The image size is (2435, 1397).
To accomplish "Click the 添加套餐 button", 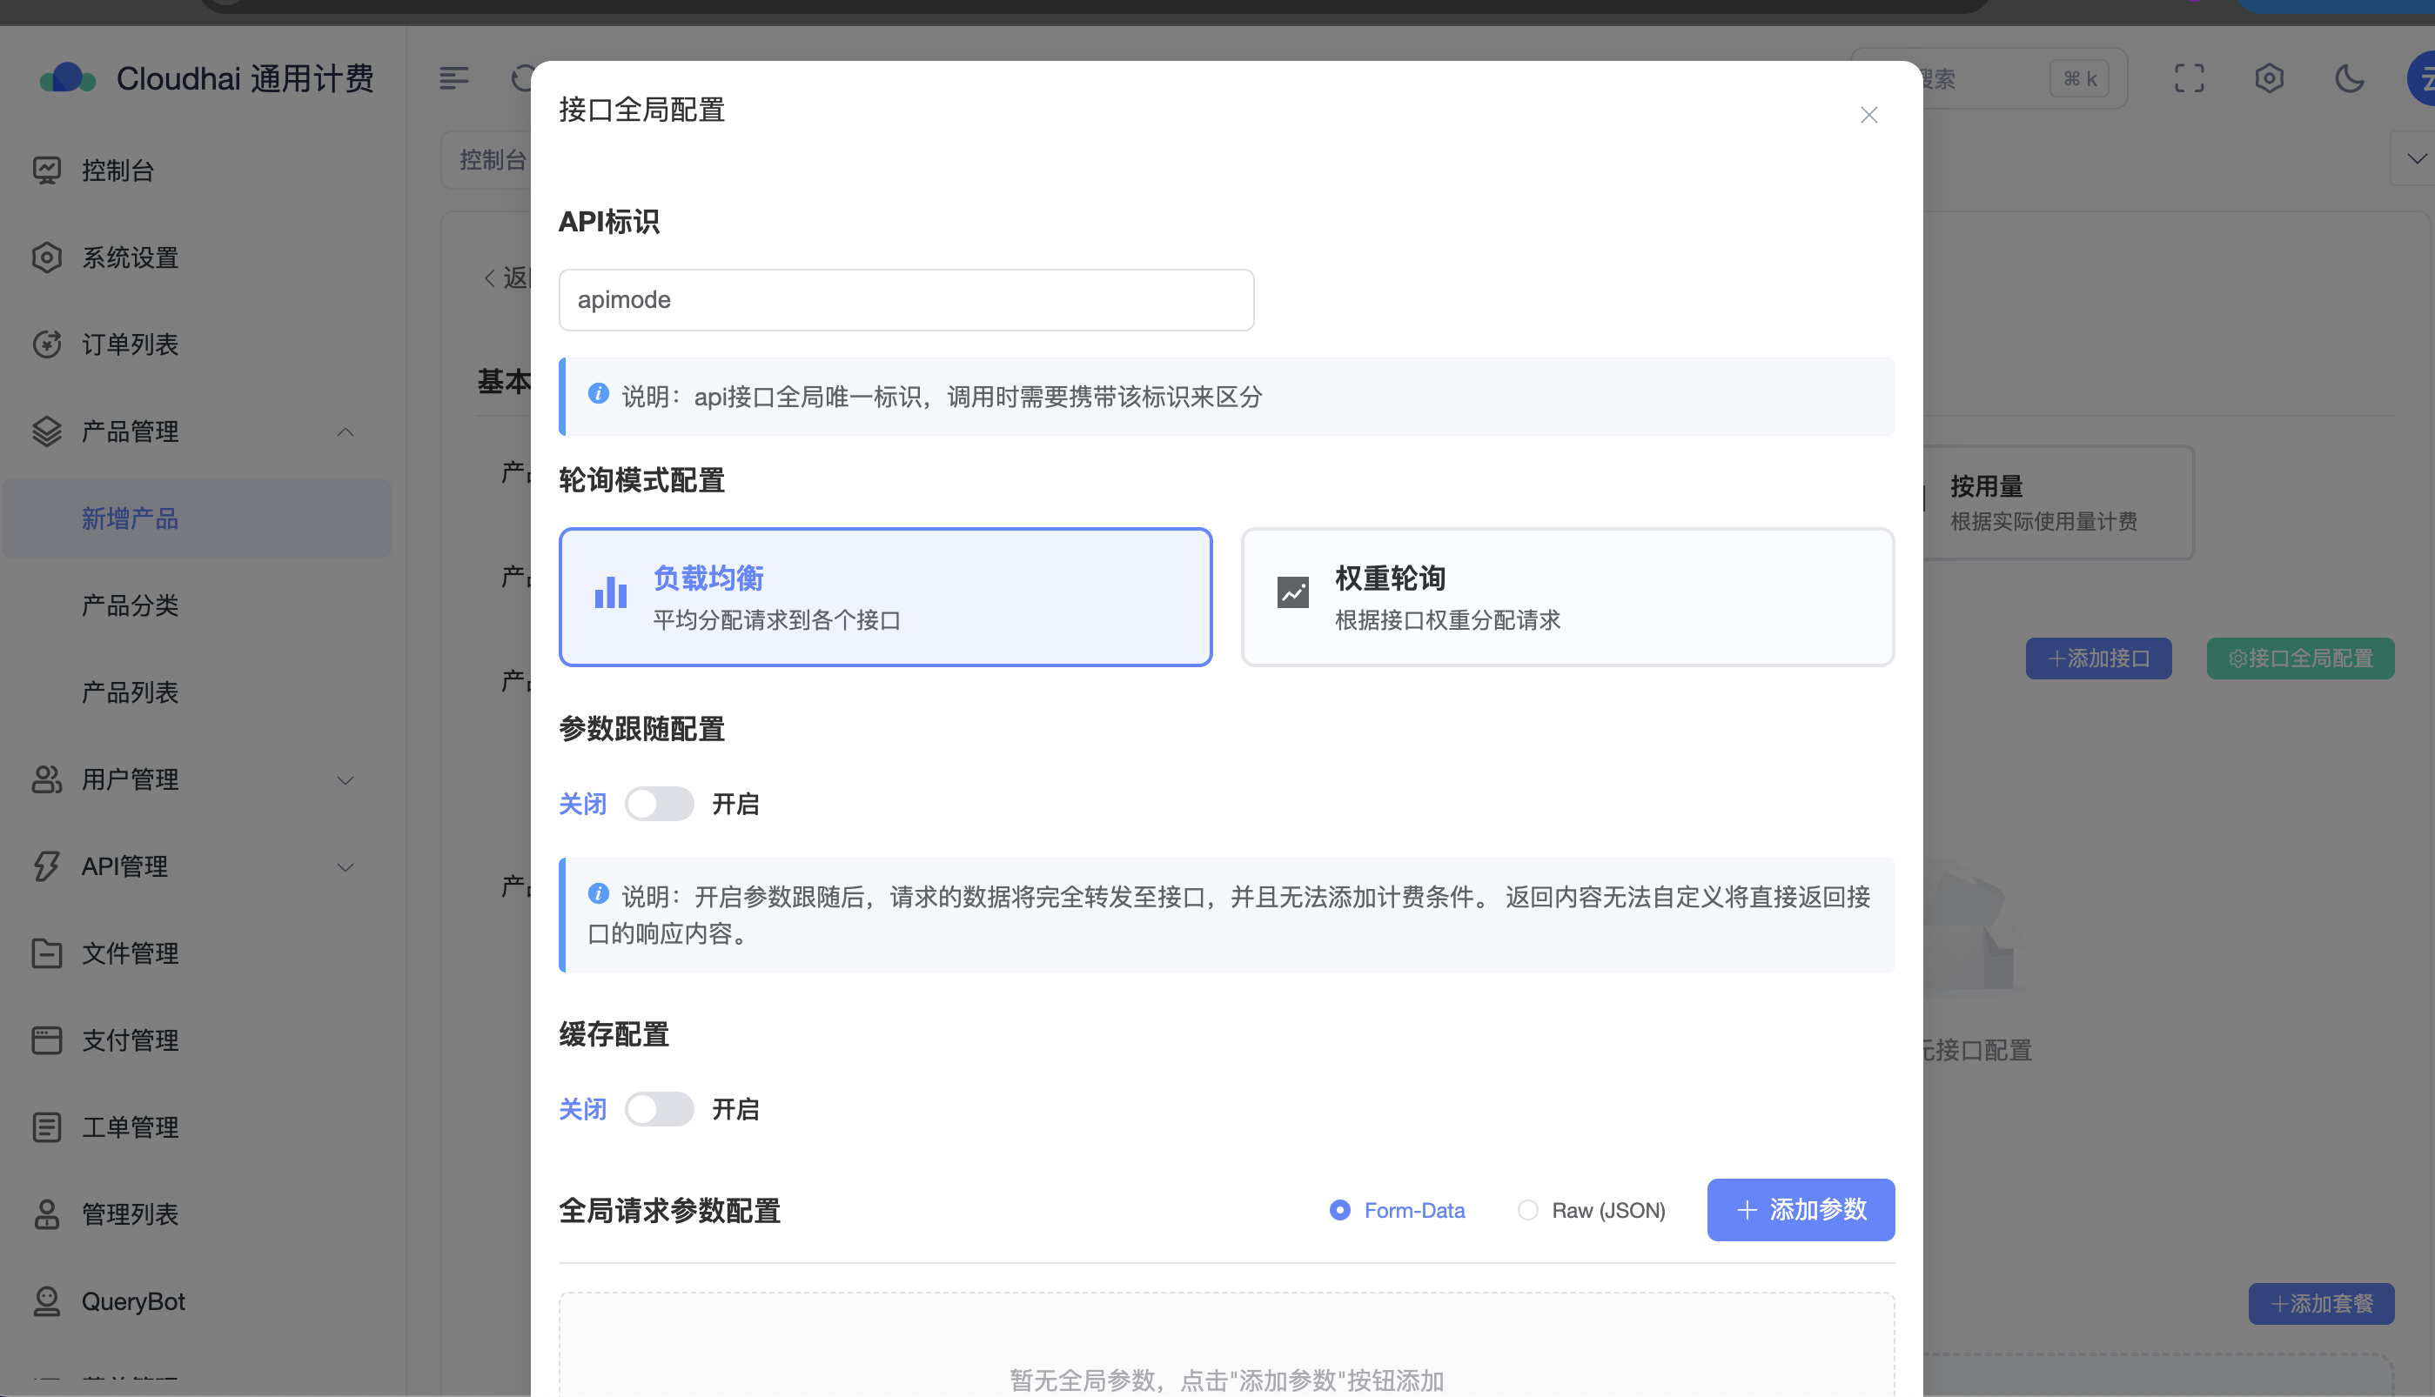I will pos(2321,1303).
